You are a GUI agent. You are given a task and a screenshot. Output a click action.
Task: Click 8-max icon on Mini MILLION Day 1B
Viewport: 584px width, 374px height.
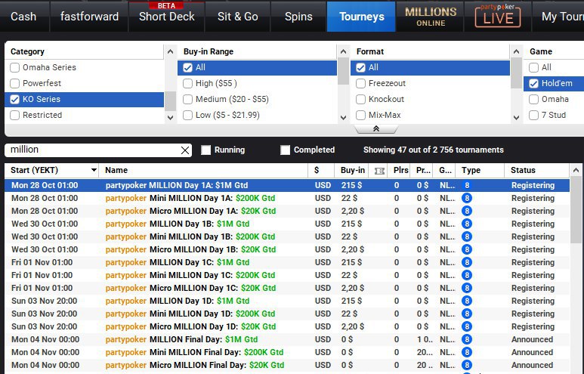coord(467,236)
